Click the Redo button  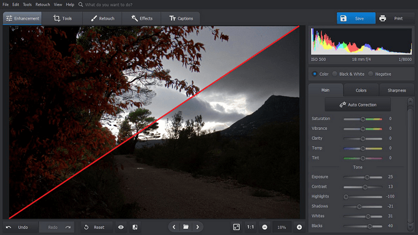pos(57,227)
